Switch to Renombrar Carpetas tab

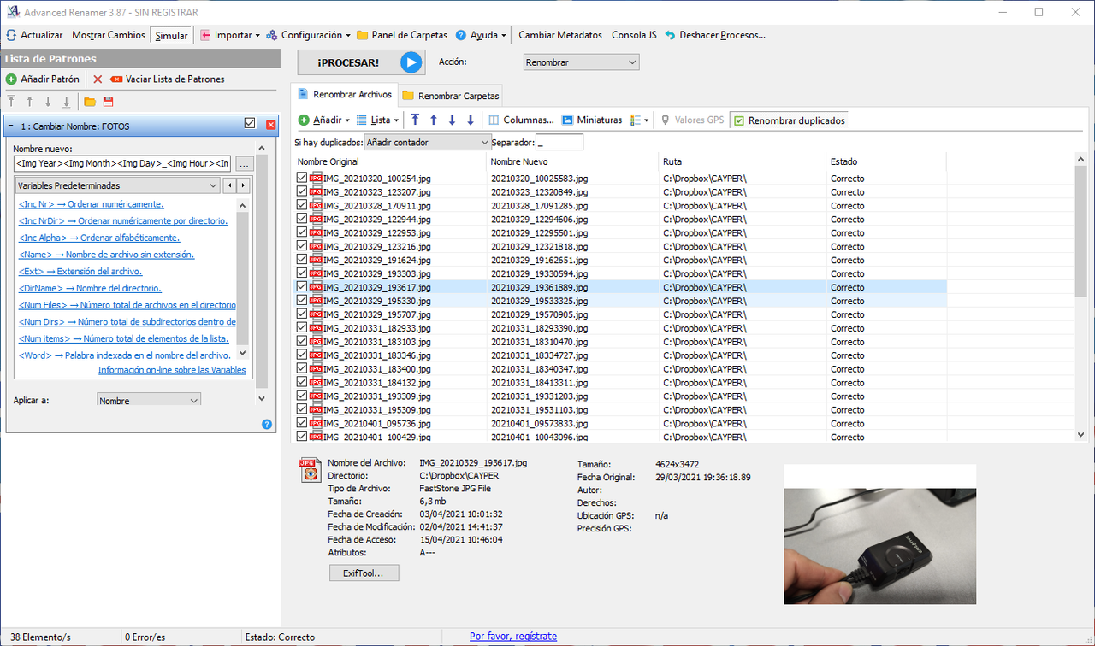pos(450,96)
